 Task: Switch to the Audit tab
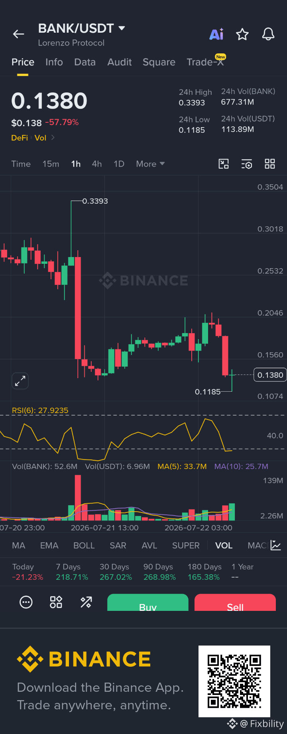pos(120,62)
